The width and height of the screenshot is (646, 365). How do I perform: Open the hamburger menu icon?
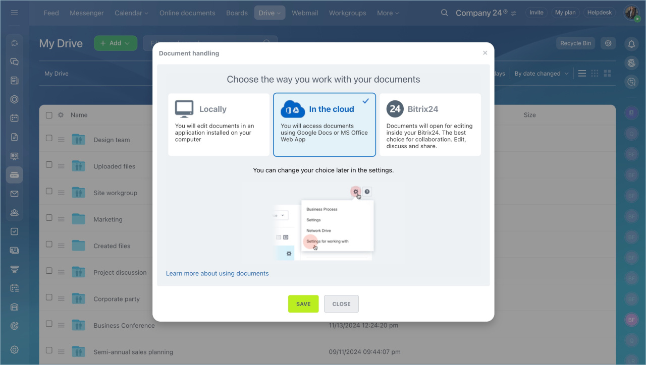(14, 13)
